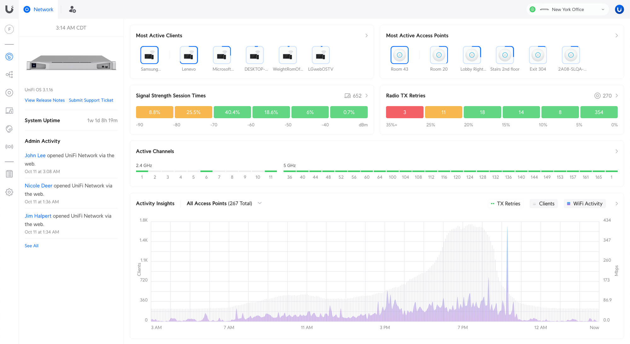Click the Signal Strength Session Times bar slider
The image size is (630, 344).
pyautogui.click(x=251, y=112)
